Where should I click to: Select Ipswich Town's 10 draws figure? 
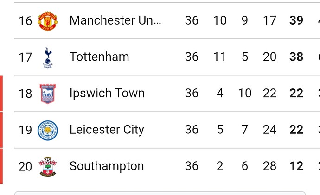tap(245, 93)
